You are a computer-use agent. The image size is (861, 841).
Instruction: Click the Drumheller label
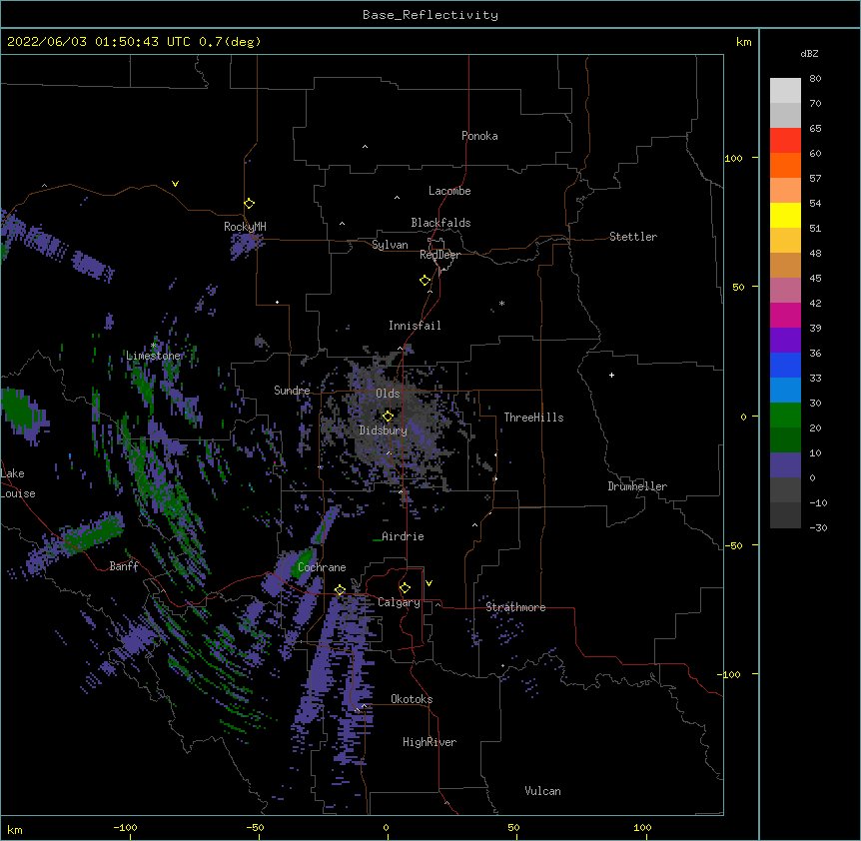(637, 486)
